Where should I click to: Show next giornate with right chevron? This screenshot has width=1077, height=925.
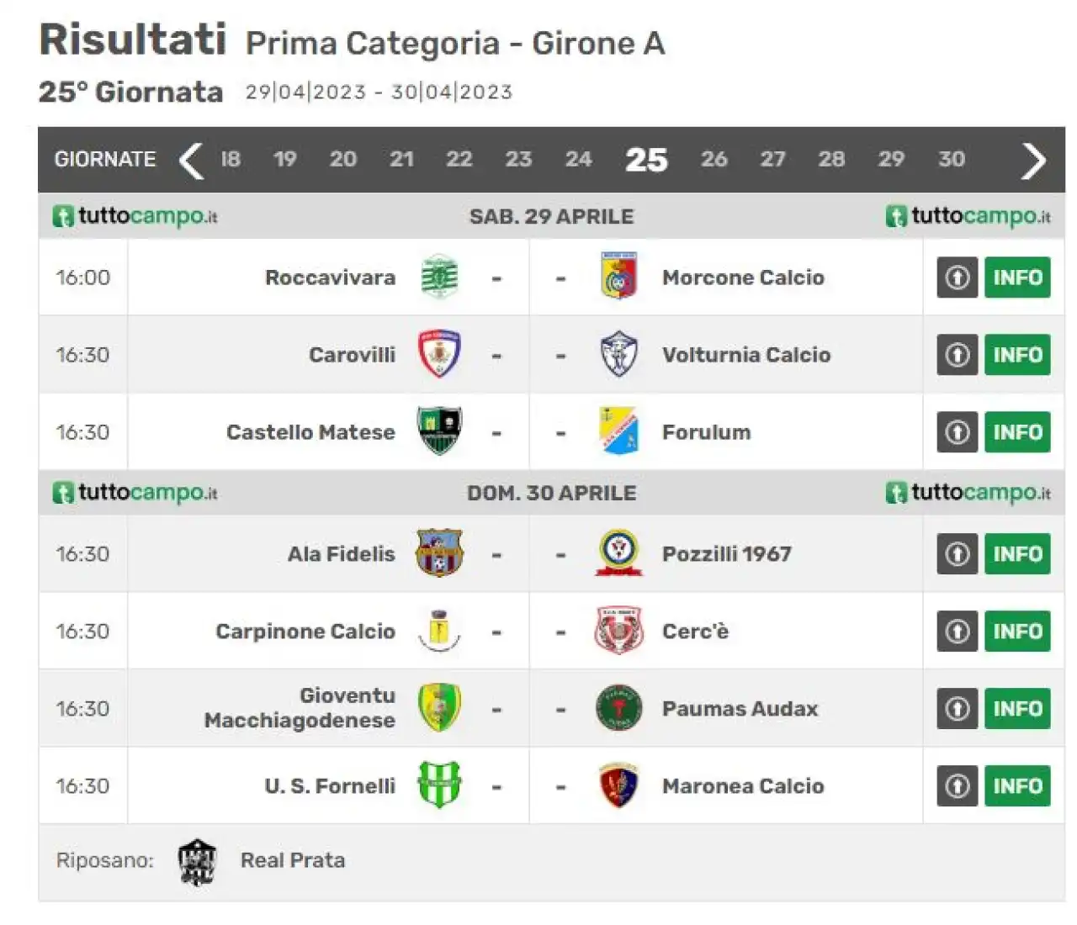(x=1033, y=160)
